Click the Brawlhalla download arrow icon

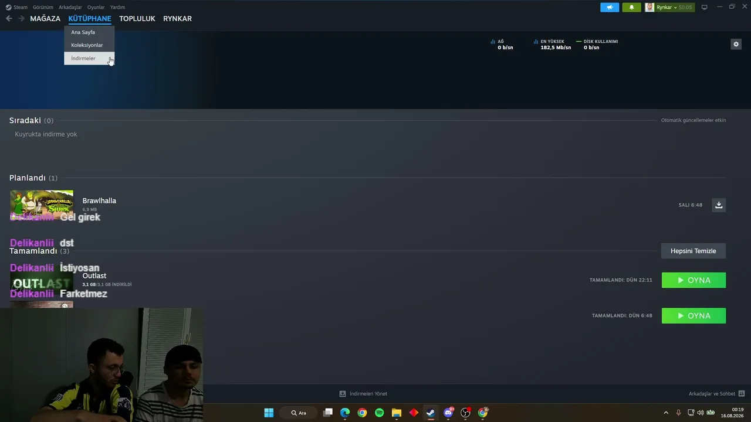pos(719,205)
